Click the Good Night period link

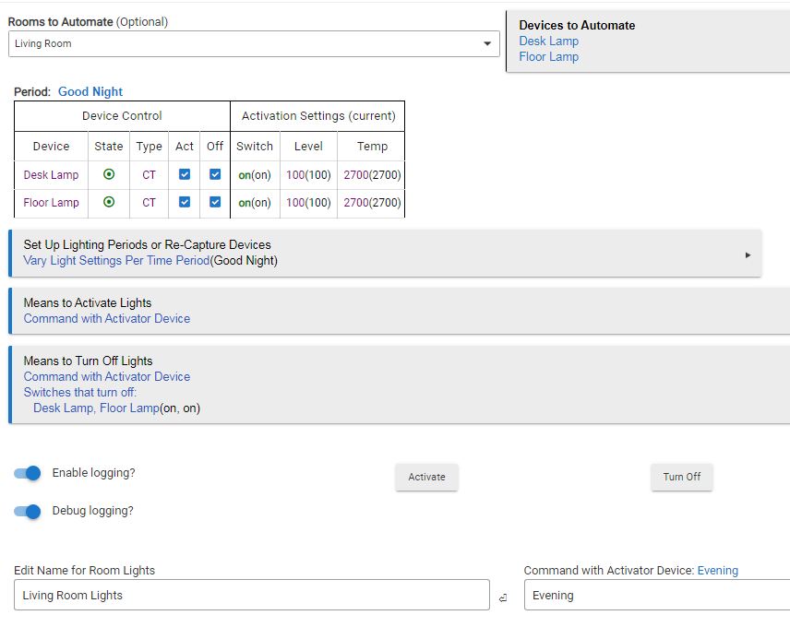click(90, 91)
